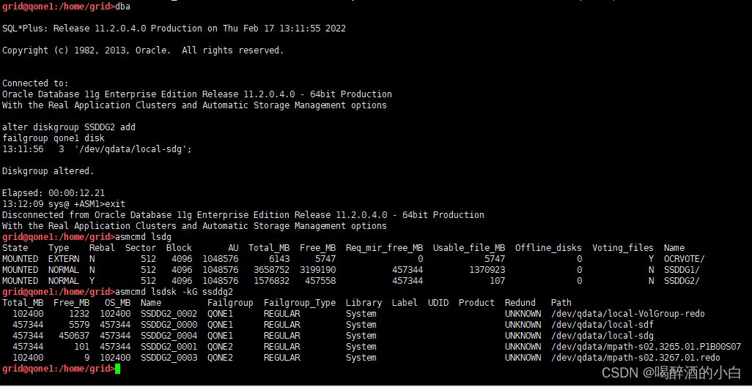Viewport: 752px width, 387px height.
Task: Select path /dev/qdata/local-VolGroup-redo
Action: 628,314
